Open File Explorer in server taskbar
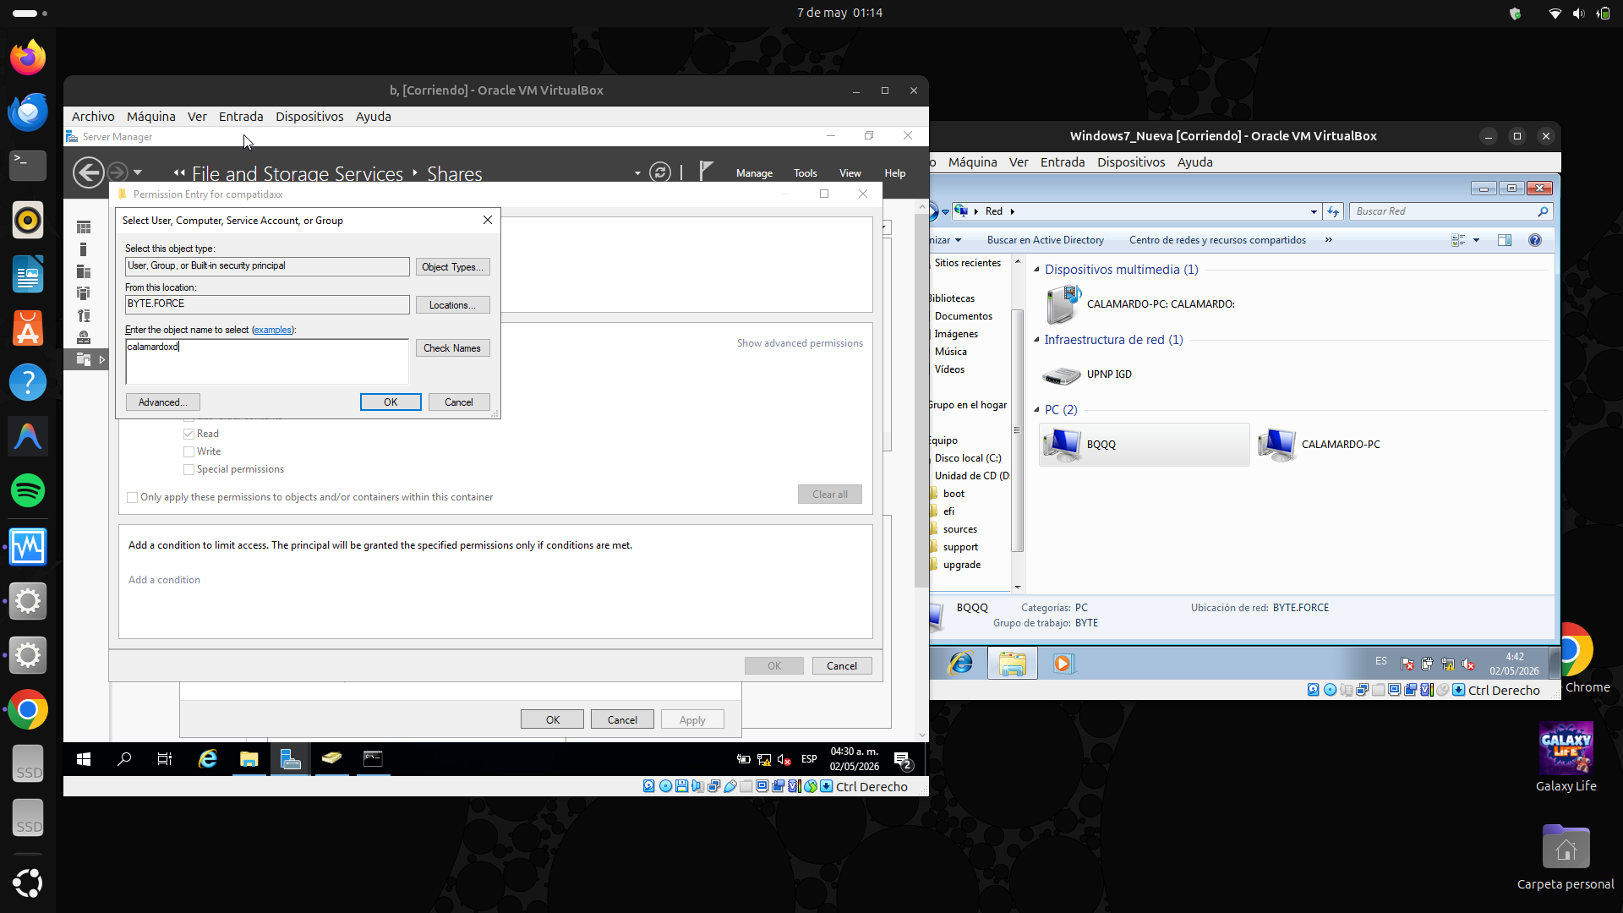 249,759
